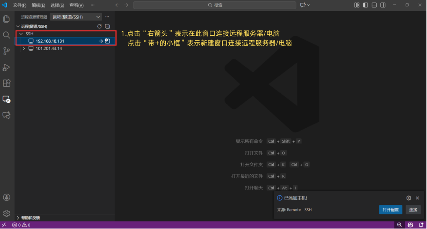This screenshot has height=229, width=427.
Task: Open the Edit menu
Action: 38,5
